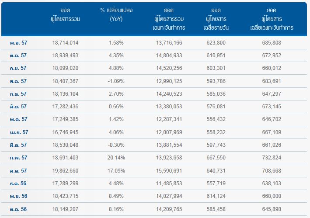The image size is (310, 218).
Task: Click the พ.ค. 57 month link
Action: pyautogui.click(x=19, y=119)
